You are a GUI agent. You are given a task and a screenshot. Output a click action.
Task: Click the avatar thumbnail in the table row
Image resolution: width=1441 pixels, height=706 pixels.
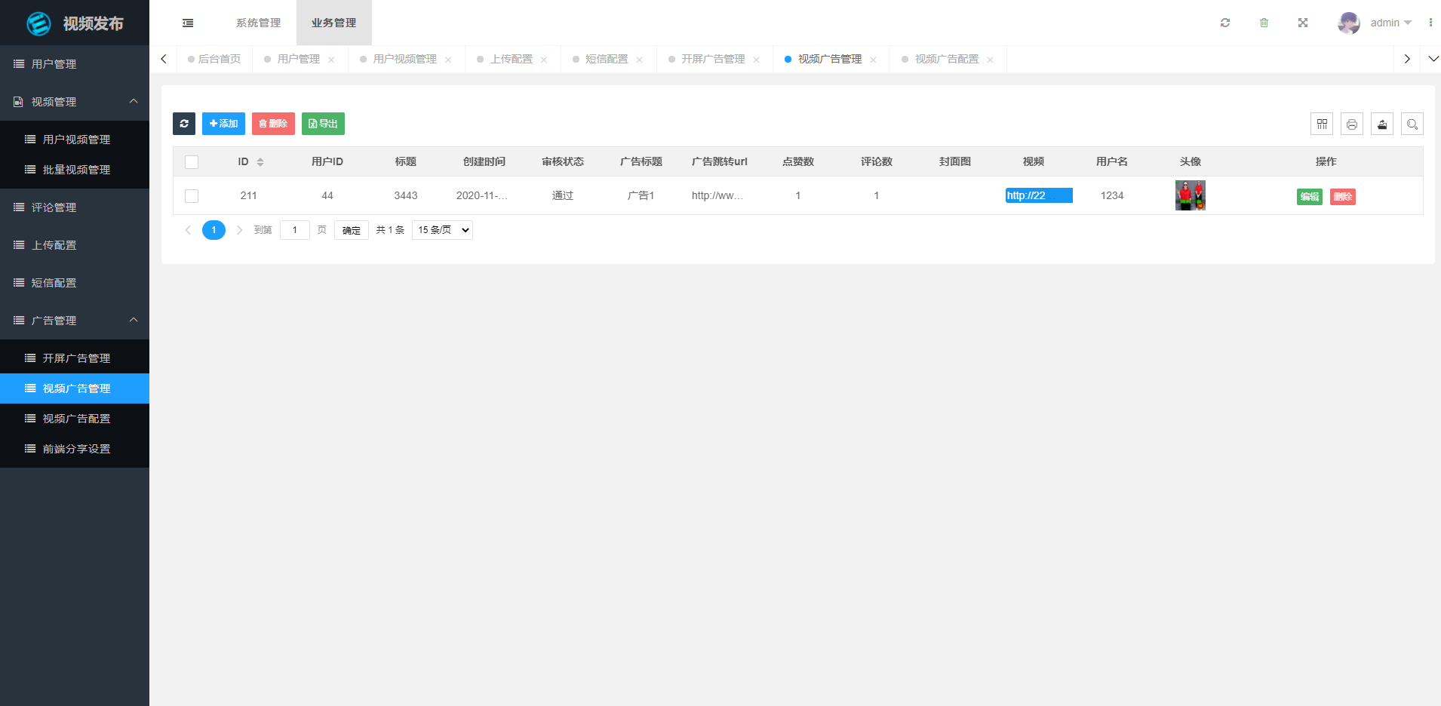tap(1190, 195)
